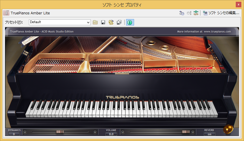Screen dimensions: 244x141
Task: Click the preset package import icon
Action: [111, 23]
